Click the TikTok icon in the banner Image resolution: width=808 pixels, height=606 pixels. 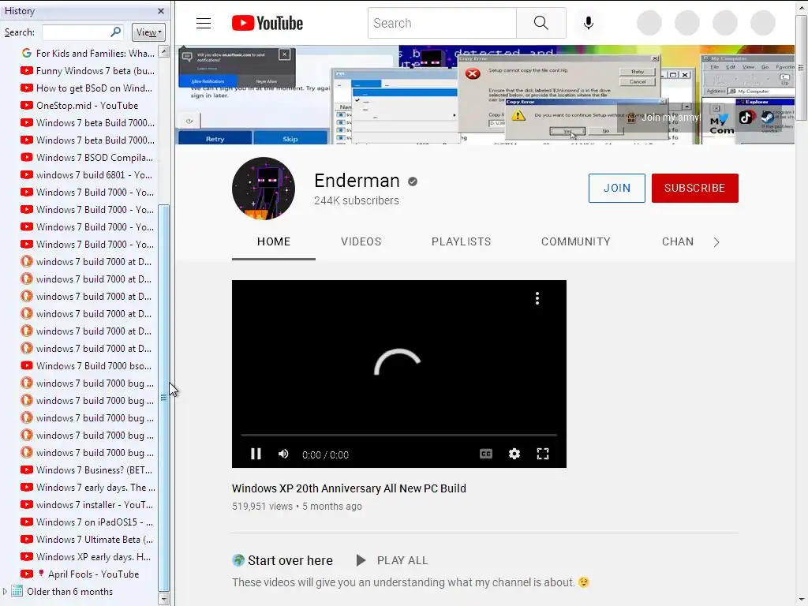[745, 118]
